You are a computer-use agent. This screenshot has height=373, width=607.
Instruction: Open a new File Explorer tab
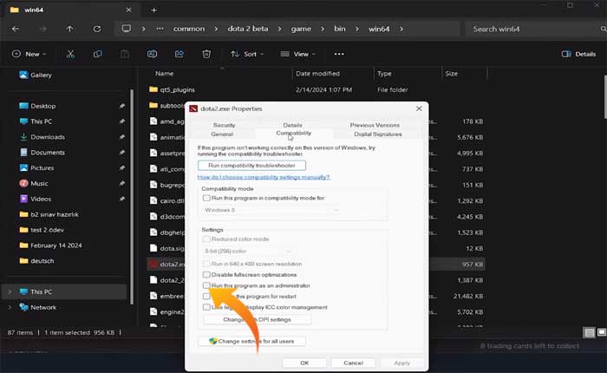[153, 10]
